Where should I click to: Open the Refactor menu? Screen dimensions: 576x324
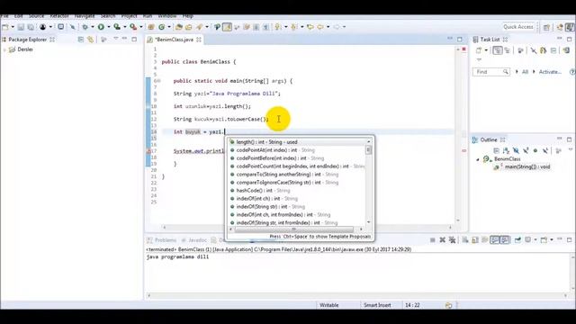[59, 16]
